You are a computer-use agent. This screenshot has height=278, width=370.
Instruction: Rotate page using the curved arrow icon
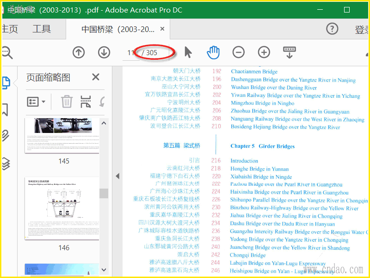pos(102,101)
